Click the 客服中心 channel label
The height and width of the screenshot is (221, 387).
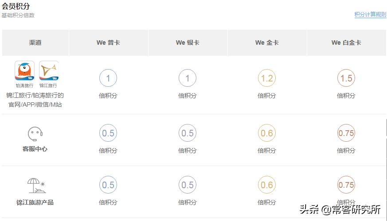(35, 149)
